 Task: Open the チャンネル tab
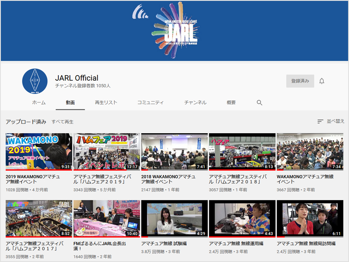[195, 103]
